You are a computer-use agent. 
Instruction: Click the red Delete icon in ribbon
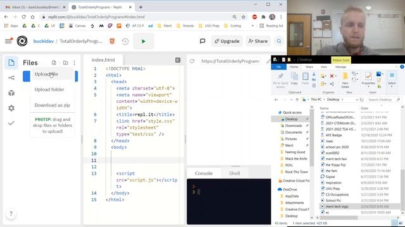click(x=332, y=76)
